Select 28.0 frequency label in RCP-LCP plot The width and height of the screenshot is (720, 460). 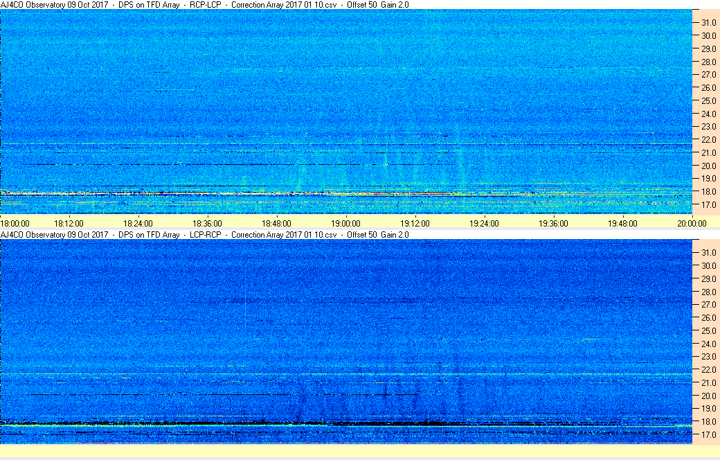pyautogui.click(x=708, y=62)
